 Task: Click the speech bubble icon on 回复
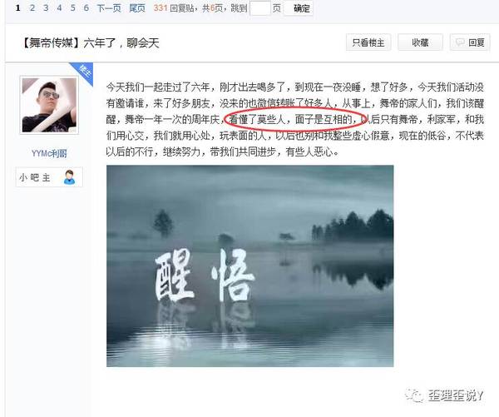pos(460,42)
